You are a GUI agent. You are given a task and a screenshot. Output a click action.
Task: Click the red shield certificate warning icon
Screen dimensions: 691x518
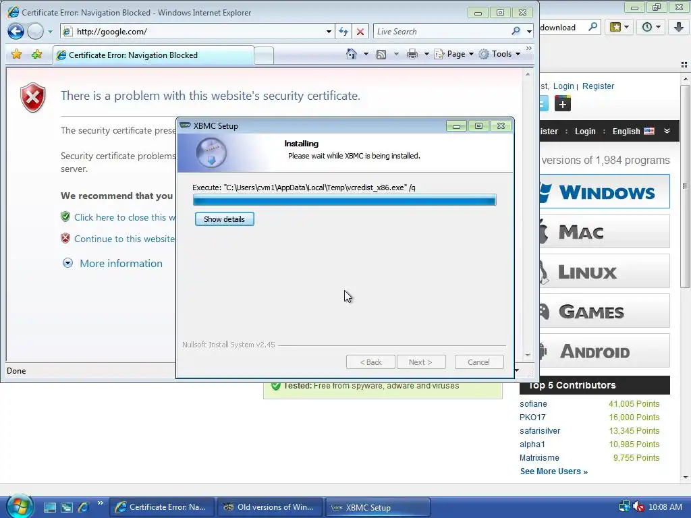[32, 97]
